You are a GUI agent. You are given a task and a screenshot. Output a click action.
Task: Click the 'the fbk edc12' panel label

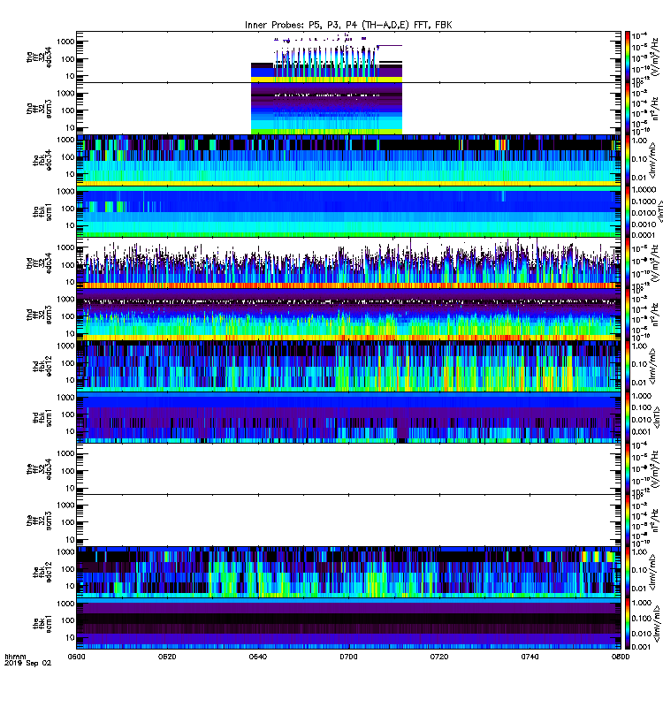42,572
